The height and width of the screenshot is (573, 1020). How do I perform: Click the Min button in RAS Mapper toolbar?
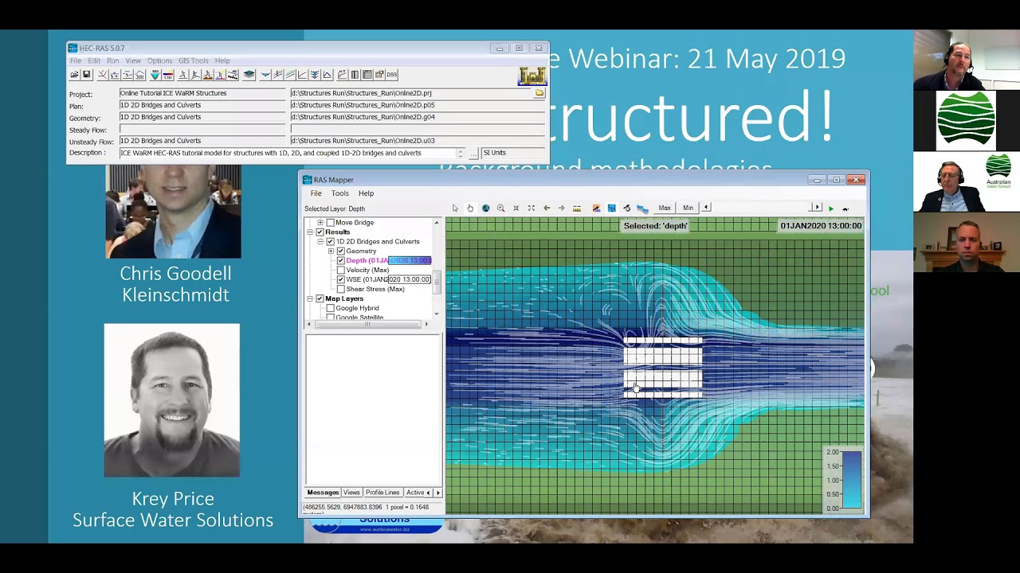pyautogui.click(x=688, y=208)
